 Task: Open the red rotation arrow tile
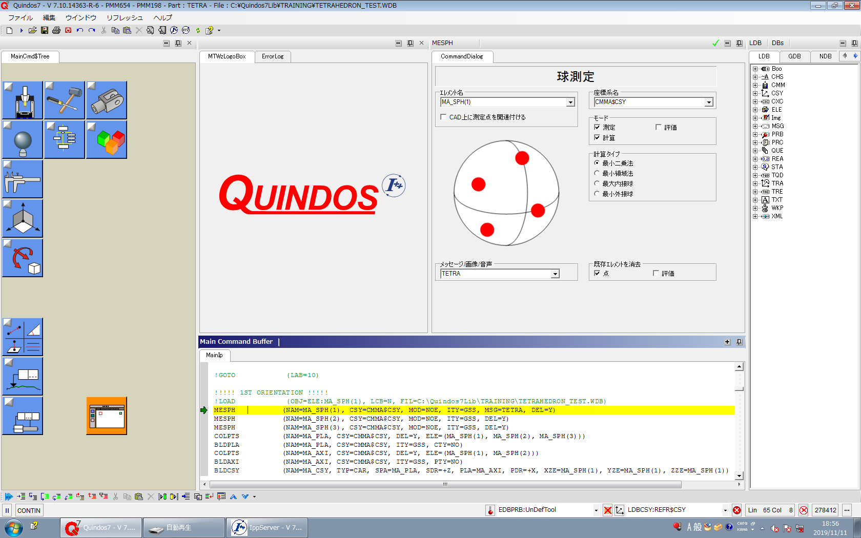(x=23, y=258)
